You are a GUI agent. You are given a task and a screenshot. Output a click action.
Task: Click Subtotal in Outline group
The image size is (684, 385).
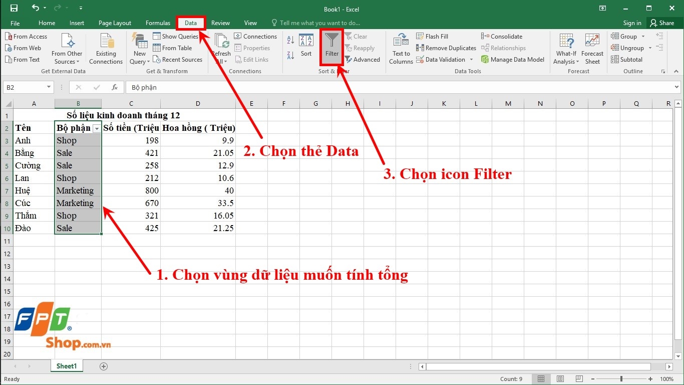pyautogui.click(x=626, y=60)
